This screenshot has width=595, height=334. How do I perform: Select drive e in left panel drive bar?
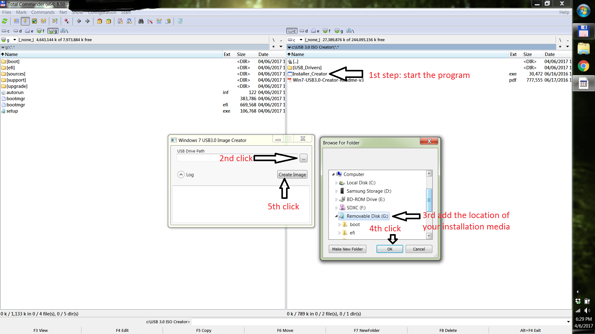click(29, 31)
